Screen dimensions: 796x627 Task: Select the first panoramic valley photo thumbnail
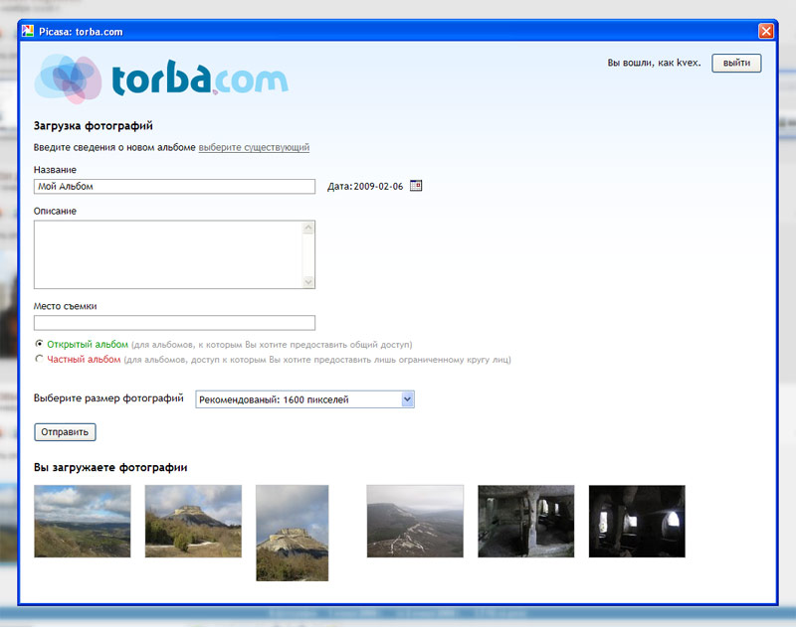82,521
